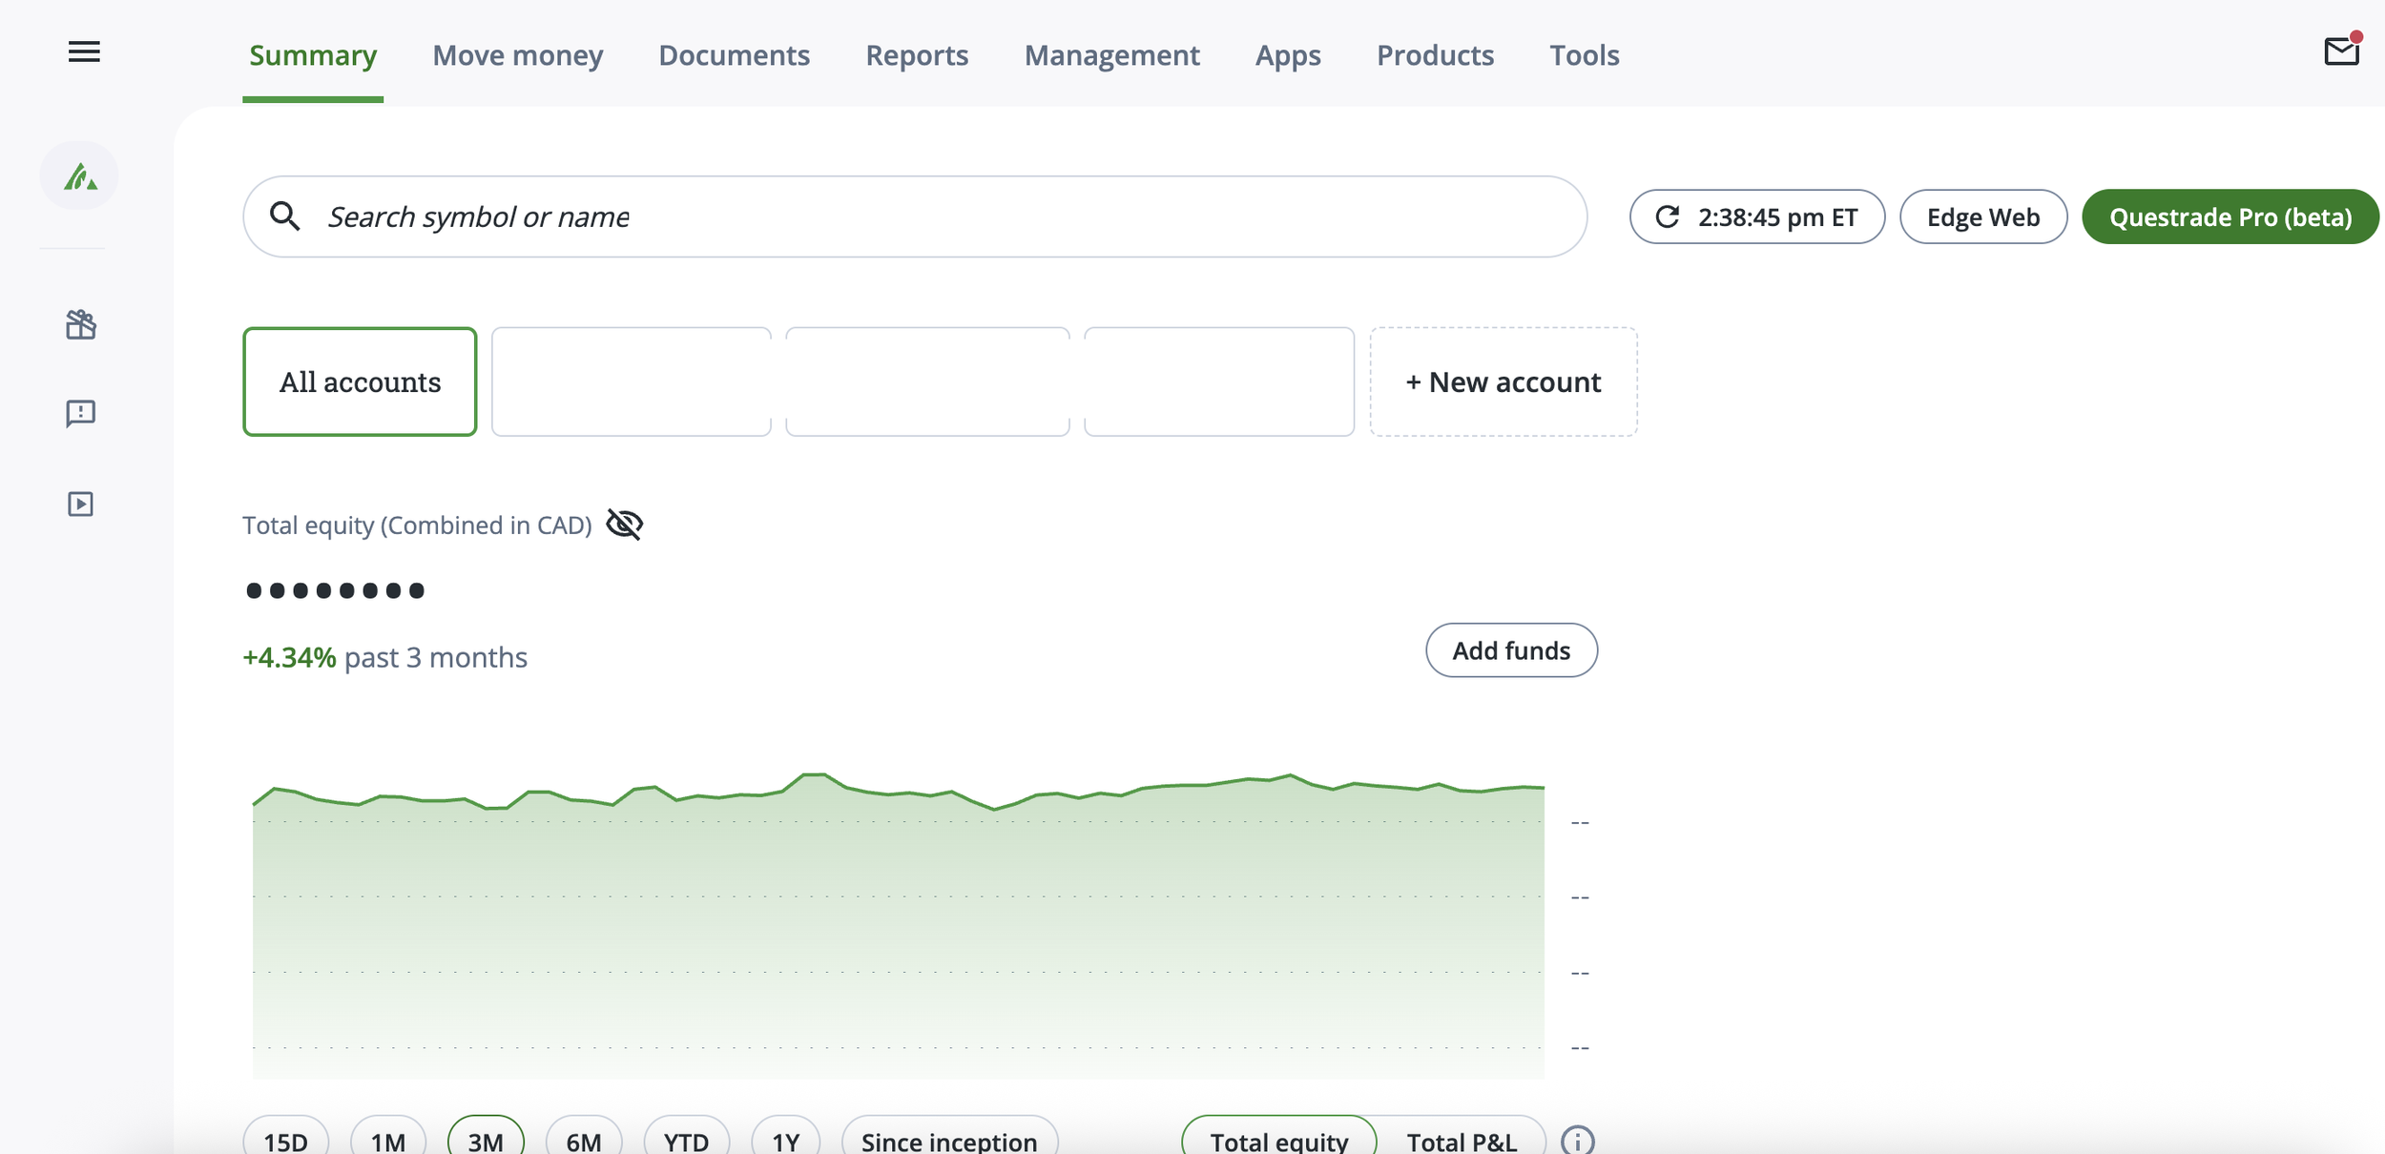Open the Move money tab
The width and height of the screenshot is (2385, 1154).
point(518,55)
